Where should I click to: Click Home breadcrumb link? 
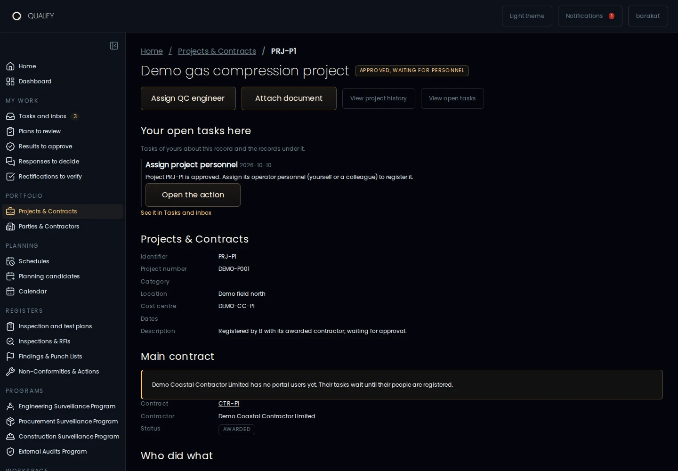point(152,51)
